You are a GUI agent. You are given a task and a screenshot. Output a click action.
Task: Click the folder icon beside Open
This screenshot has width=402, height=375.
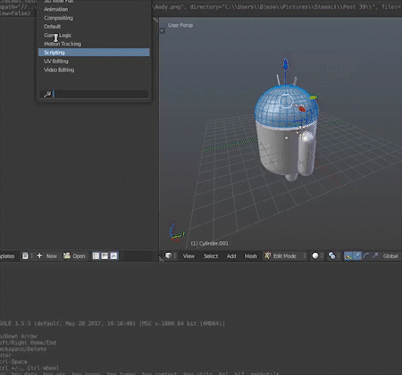pyautogui.click(x=67, y=255)
